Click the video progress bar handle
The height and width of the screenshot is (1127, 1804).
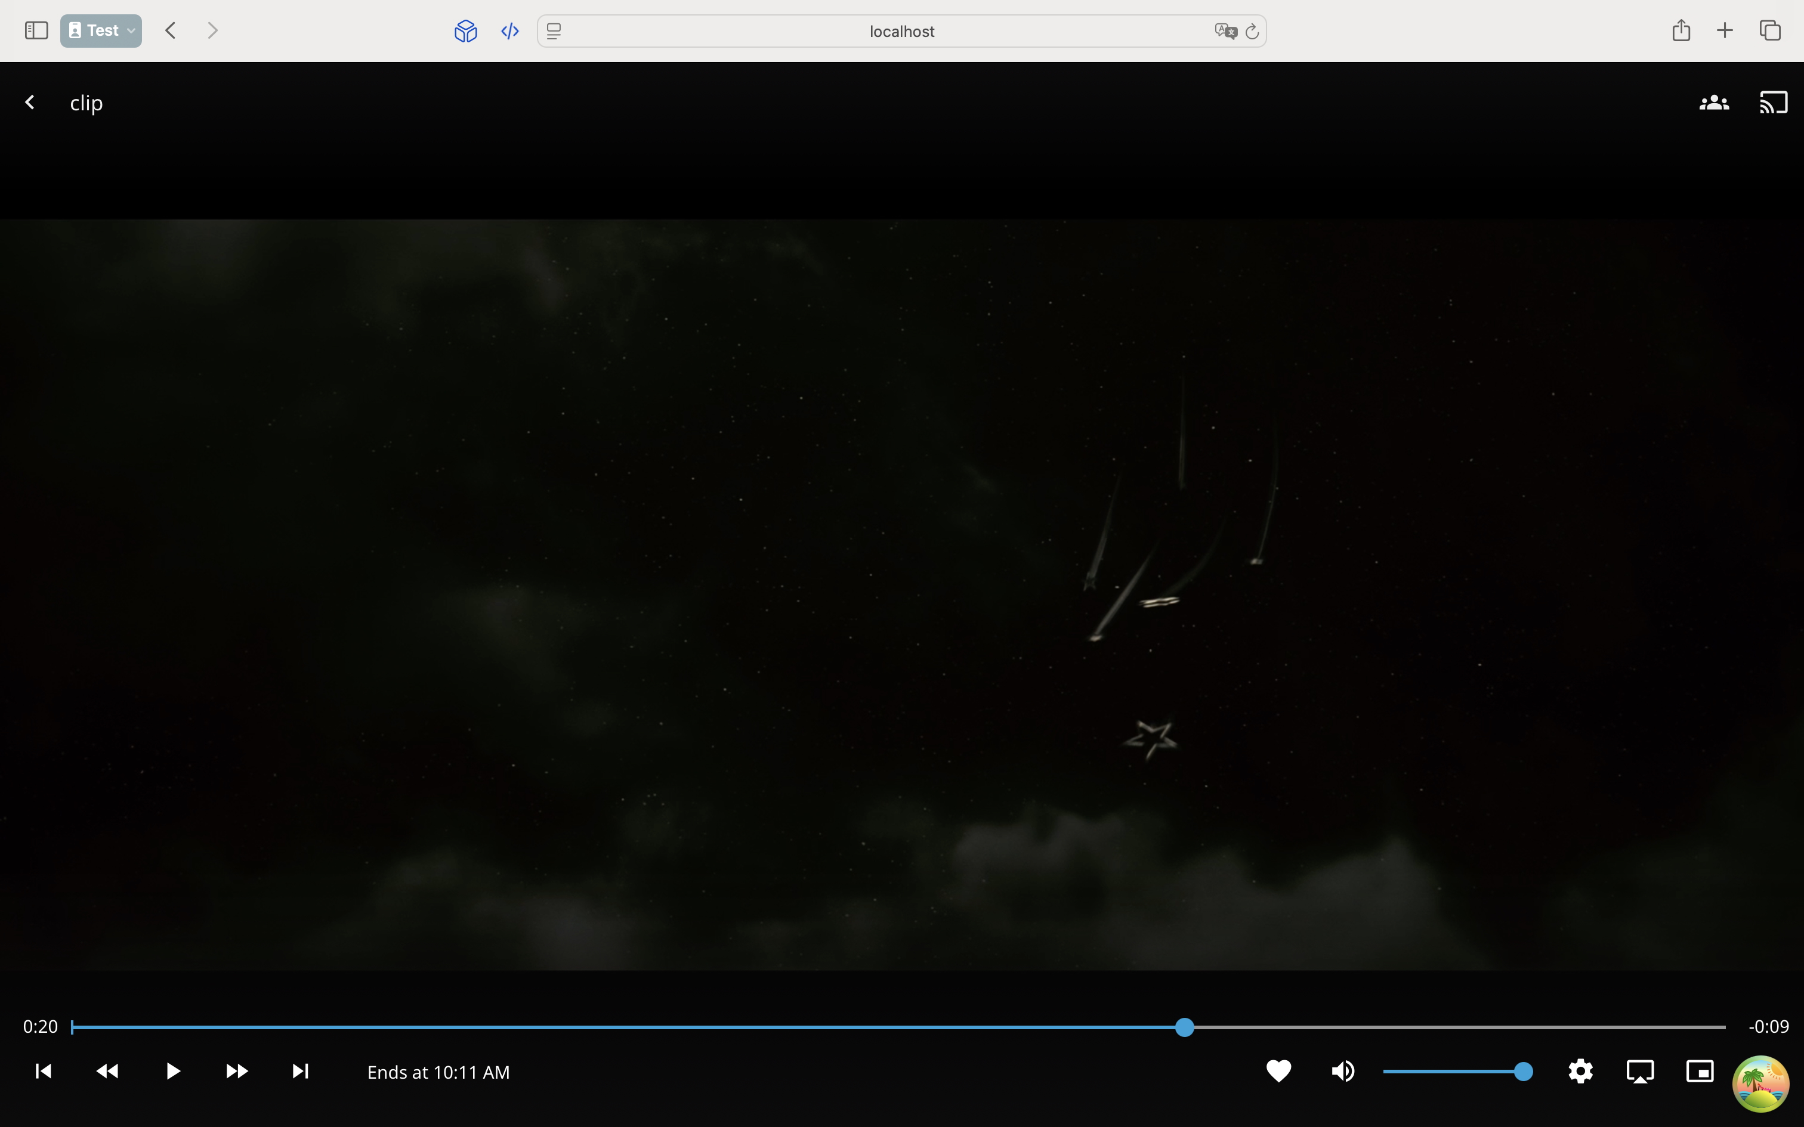point(1184,1027)
